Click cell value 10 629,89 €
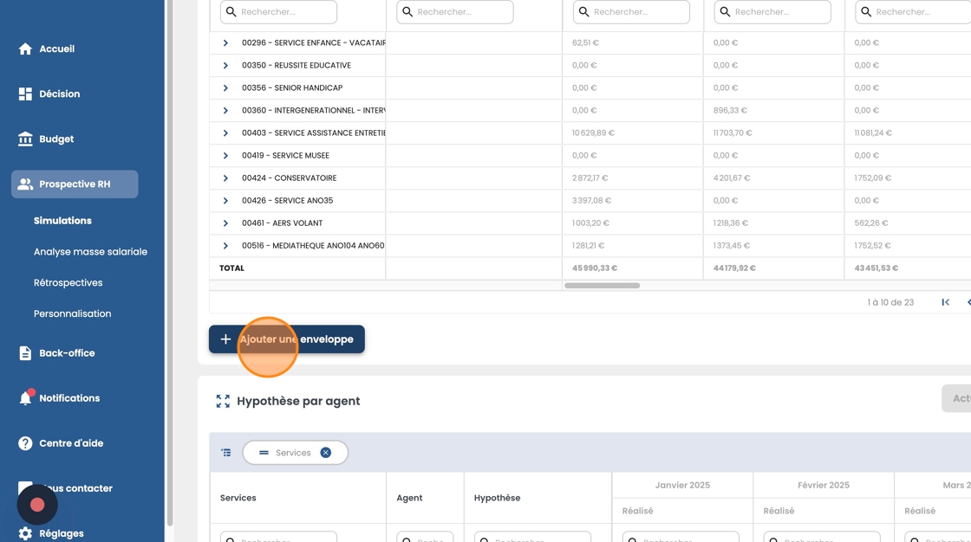The height and width of the screenshot is (542, 971). [x=593, y=133]
